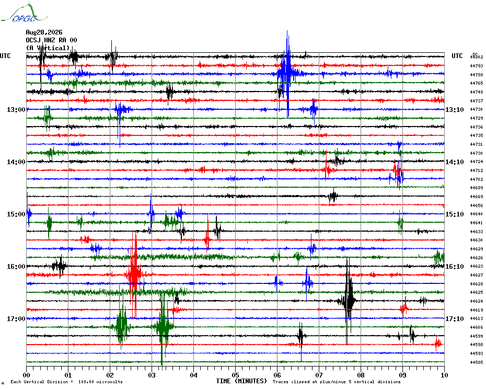Click DC value 44606
The image size is (486, 389).
477,328
